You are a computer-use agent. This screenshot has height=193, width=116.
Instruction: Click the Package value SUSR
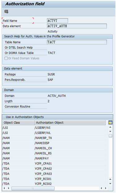click(51, 74)
